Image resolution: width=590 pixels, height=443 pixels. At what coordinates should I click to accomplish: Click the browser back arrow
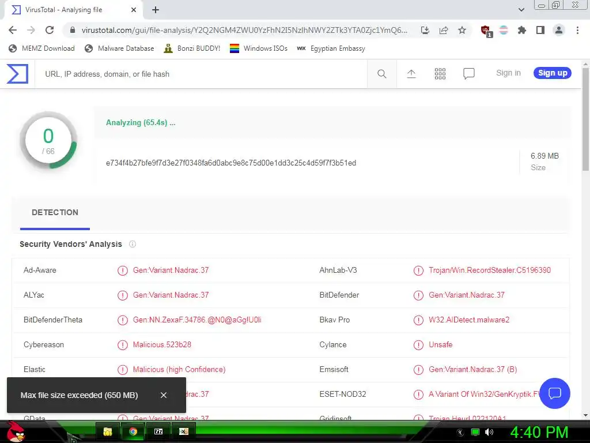(x=13, y=30)
